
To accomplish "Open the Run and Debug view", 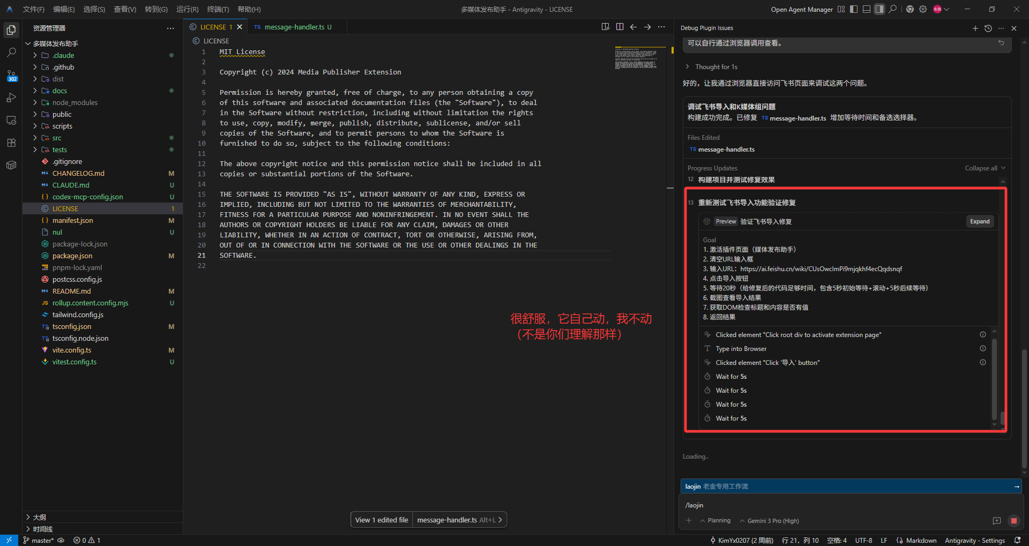I will coord(11,98).
